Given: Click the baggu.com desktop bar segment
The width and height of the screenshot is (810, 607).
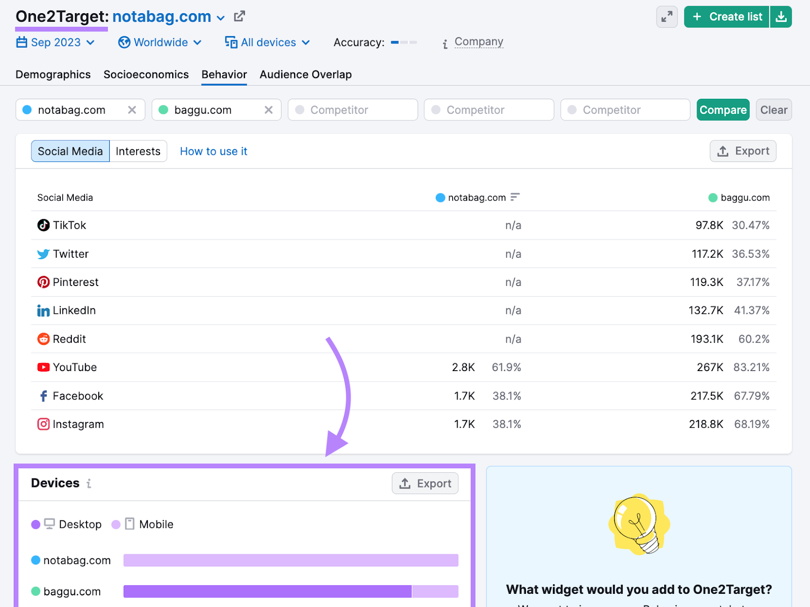Looking at the screenshot, I should click(267, 591).
